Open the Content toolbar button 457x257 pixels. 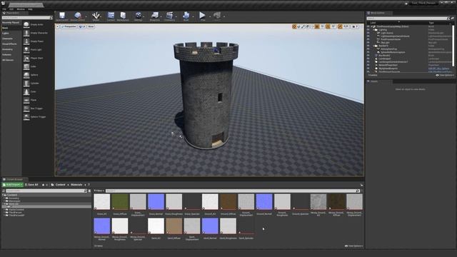pyautogui.click(x=111, y=16)
